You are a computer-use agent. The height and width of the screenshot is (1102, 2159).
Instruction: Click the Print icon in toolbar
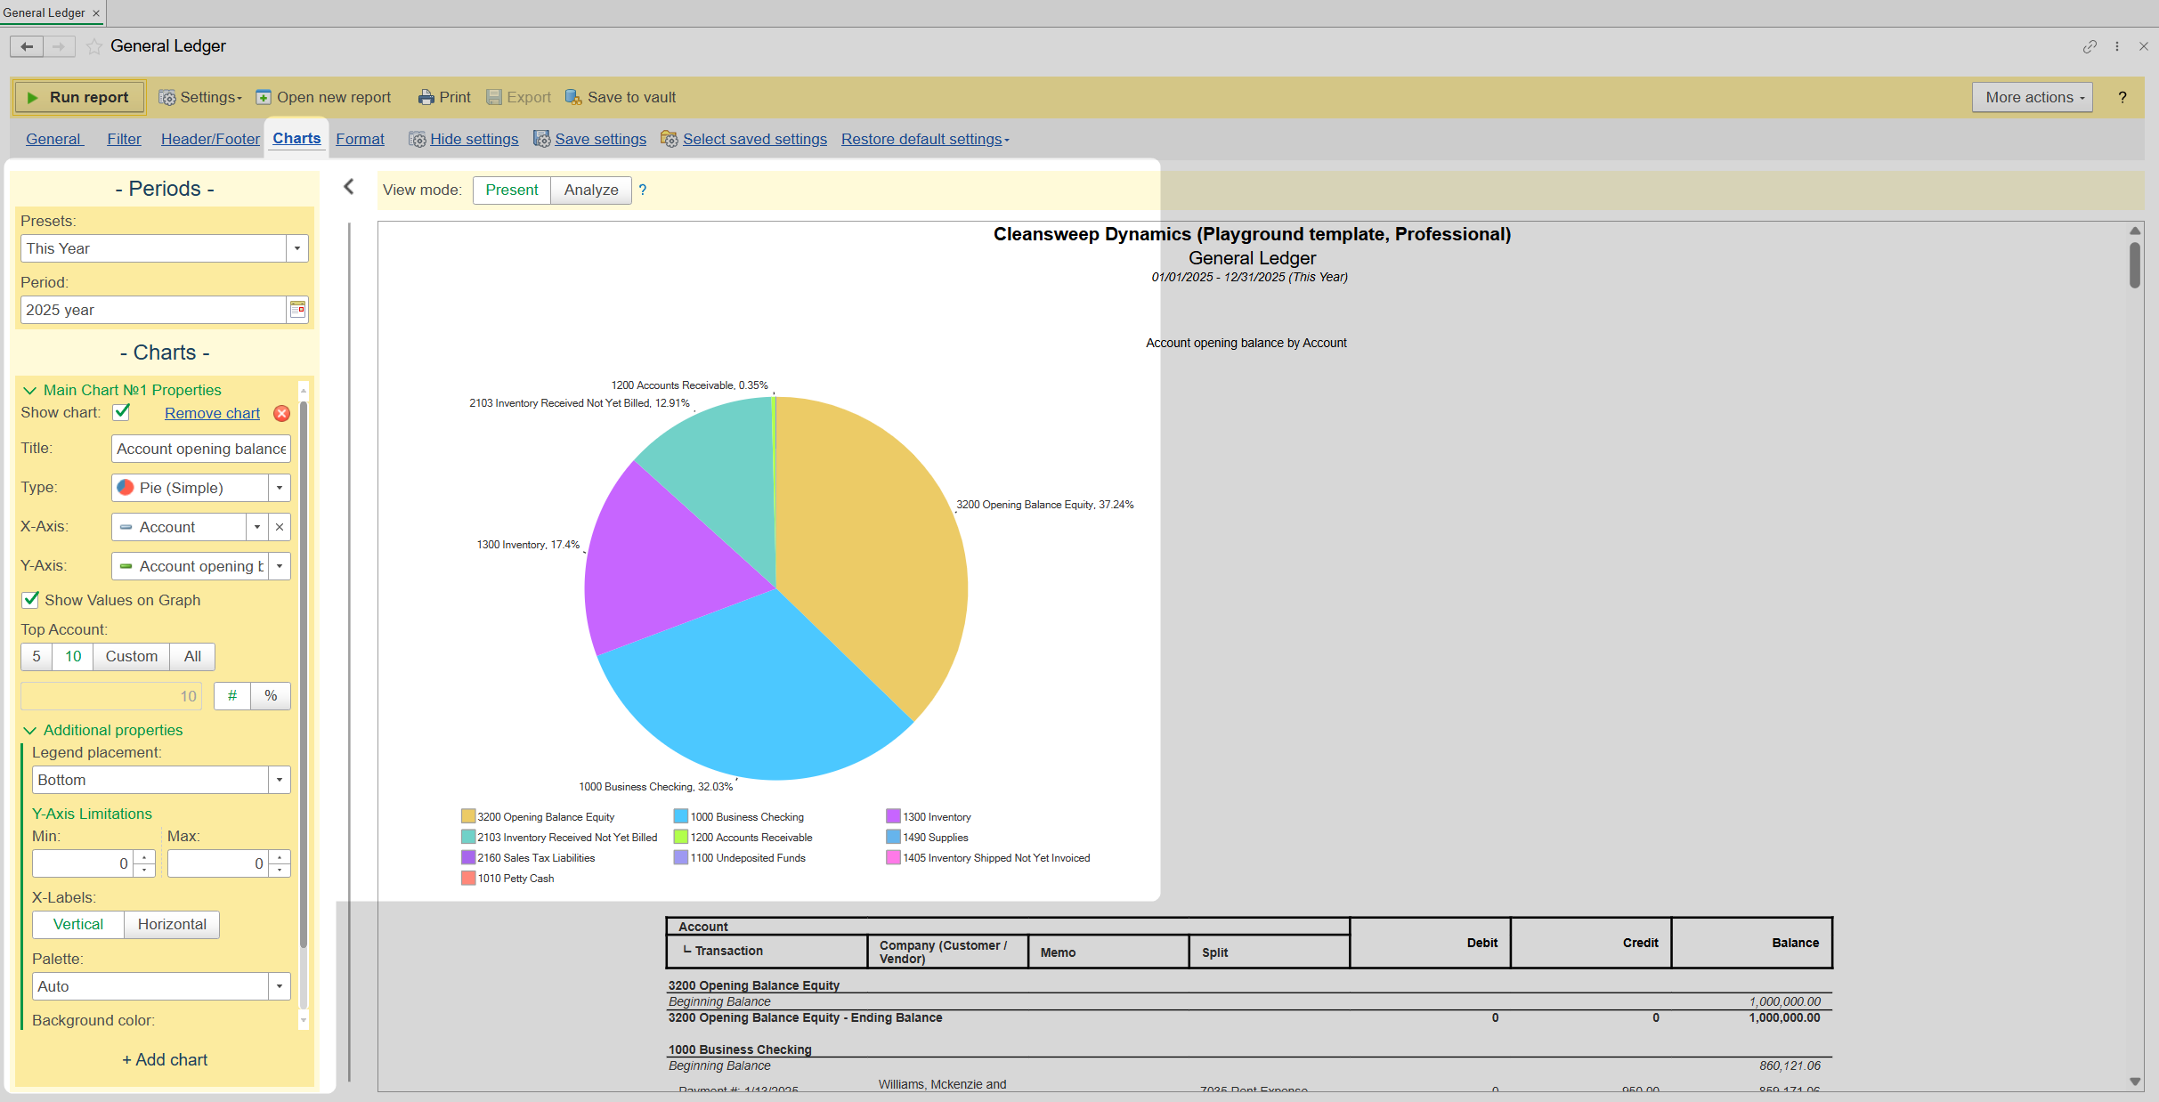click(x=426, y=97)
